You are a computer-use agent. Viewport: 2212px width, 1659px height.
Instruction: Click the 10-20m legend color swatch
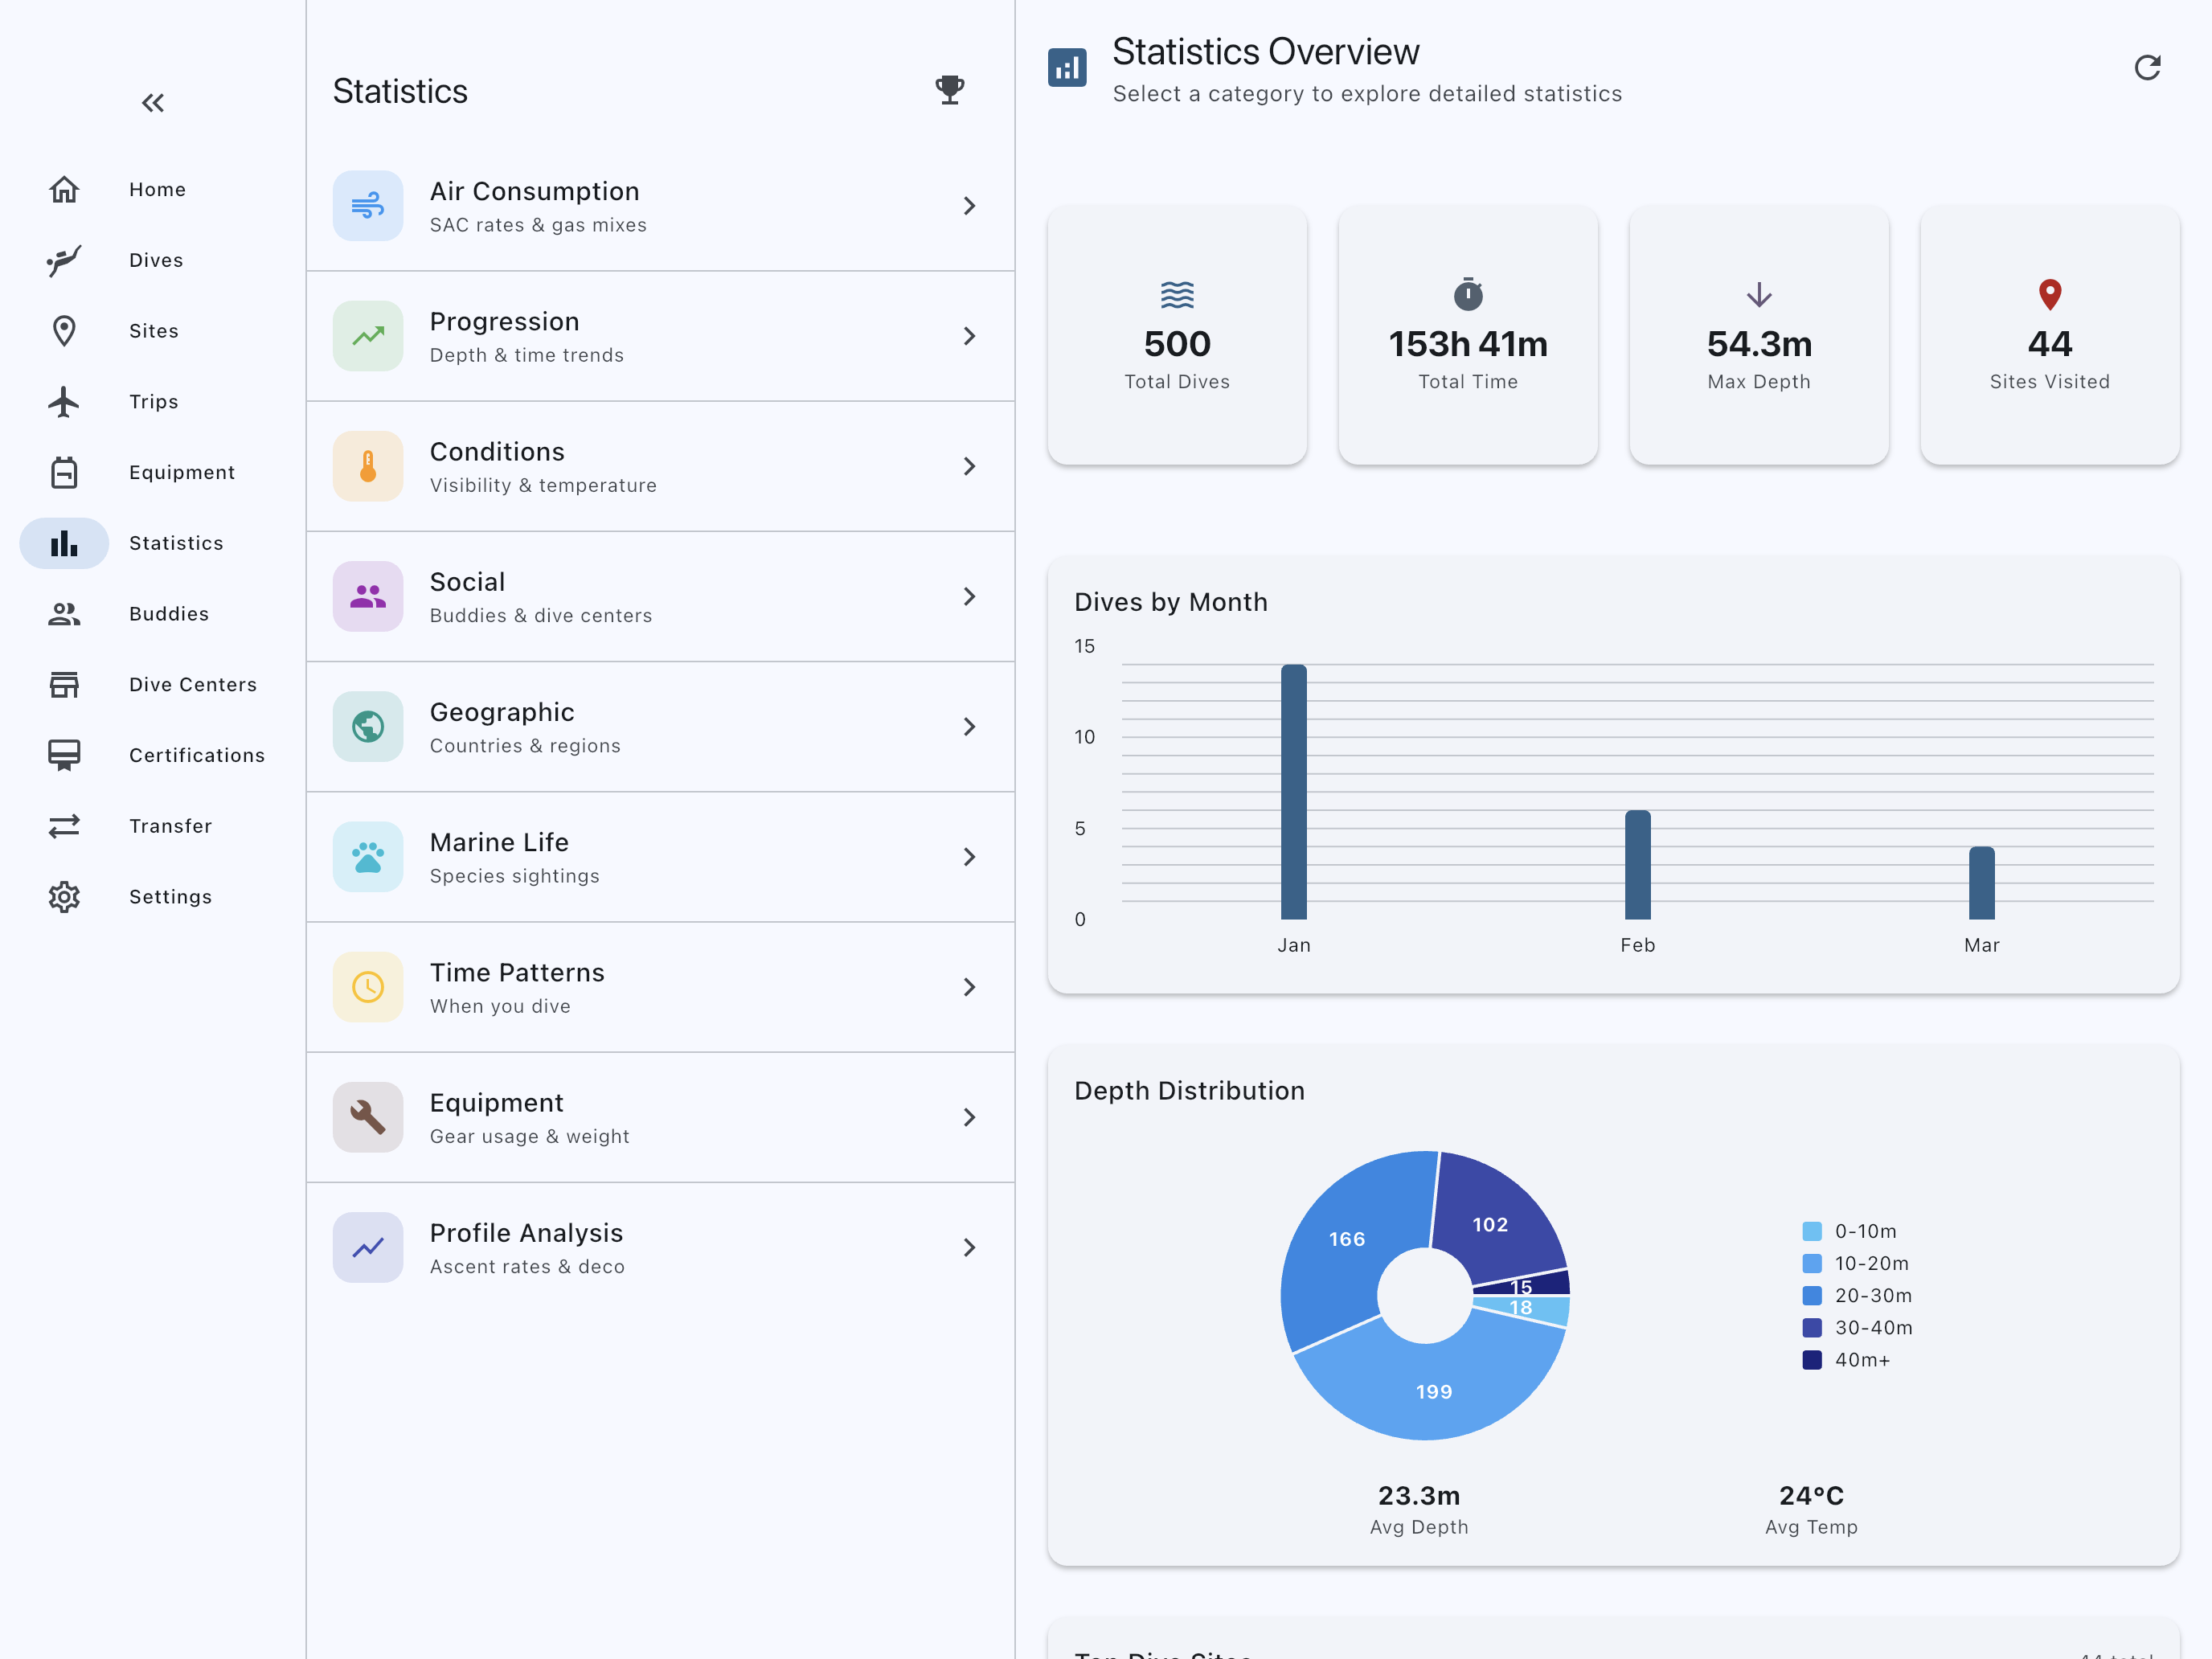click(x=1812, y=1263)
